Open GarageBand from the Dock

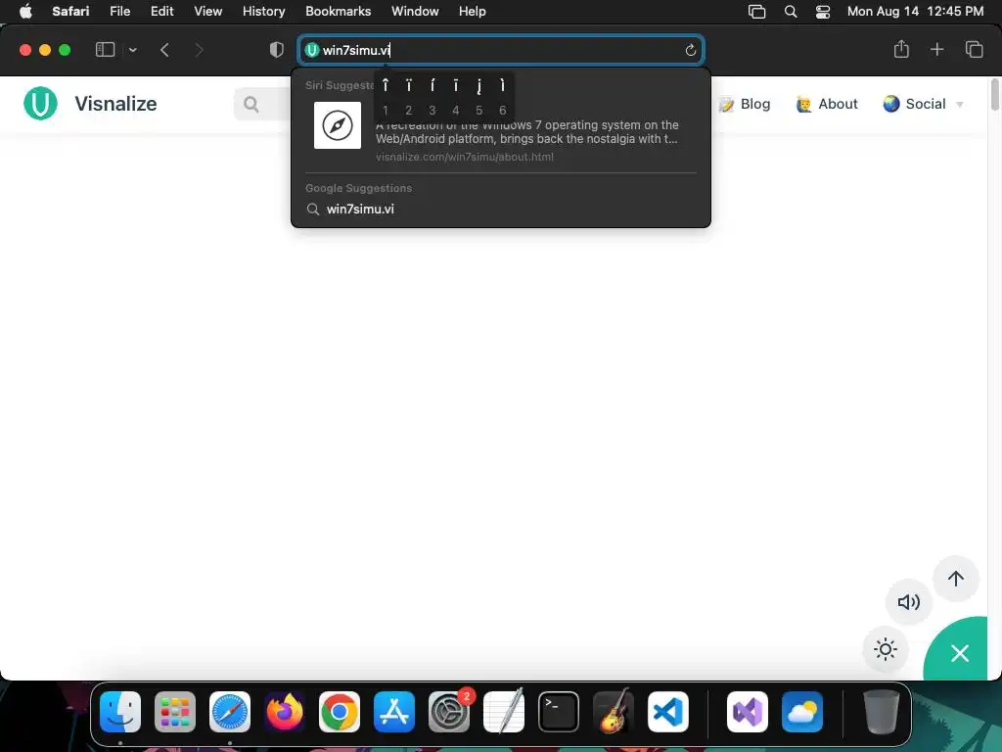(614, 712)
